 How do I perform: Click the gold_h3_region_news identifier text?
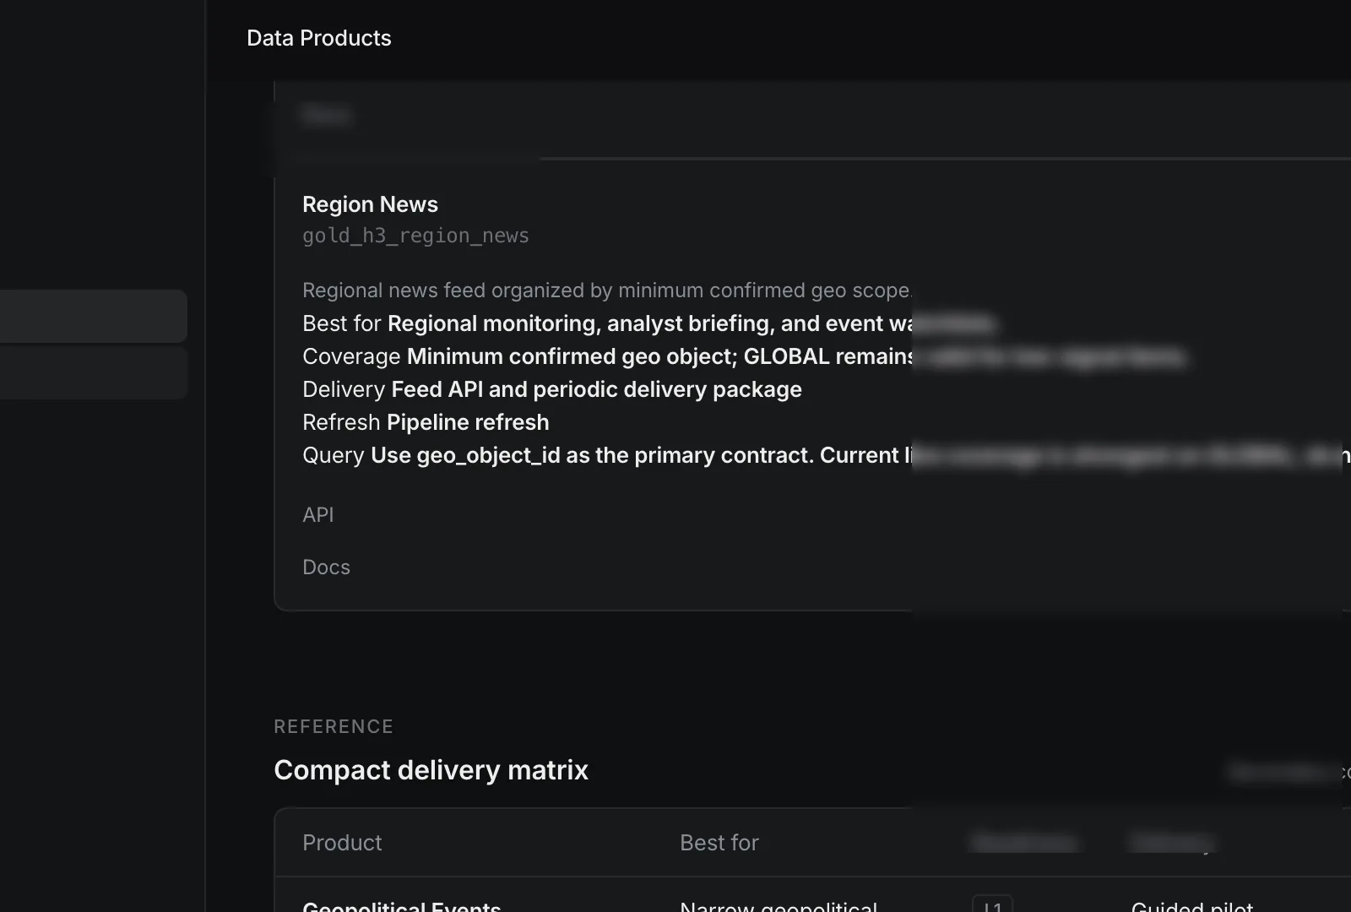415,236
